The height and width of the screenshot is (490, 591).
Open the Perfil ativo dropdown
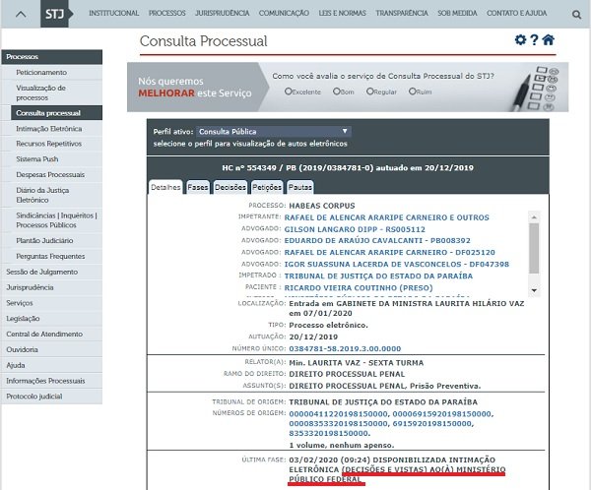(x=273, y=131)
